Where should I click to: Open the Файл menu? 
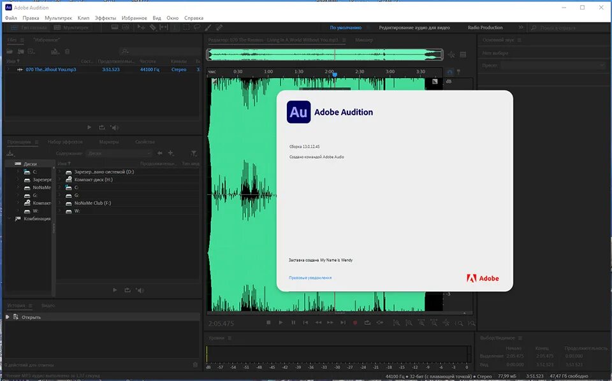click(11, 18)
